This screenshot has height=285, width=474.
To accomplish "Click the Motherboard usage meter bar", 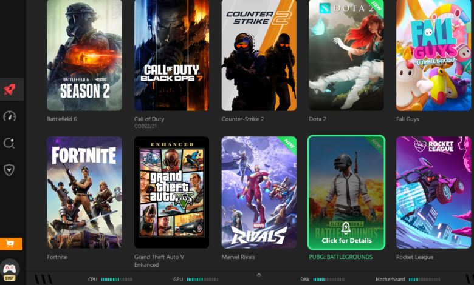I will 424,280.
